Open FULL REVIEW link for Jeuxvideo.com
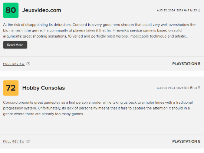The image size is (204, 153). tap(14, 64)
